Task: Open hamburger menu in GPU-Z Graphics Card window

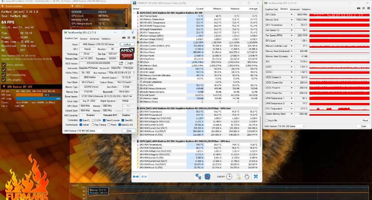Action: 134,38
